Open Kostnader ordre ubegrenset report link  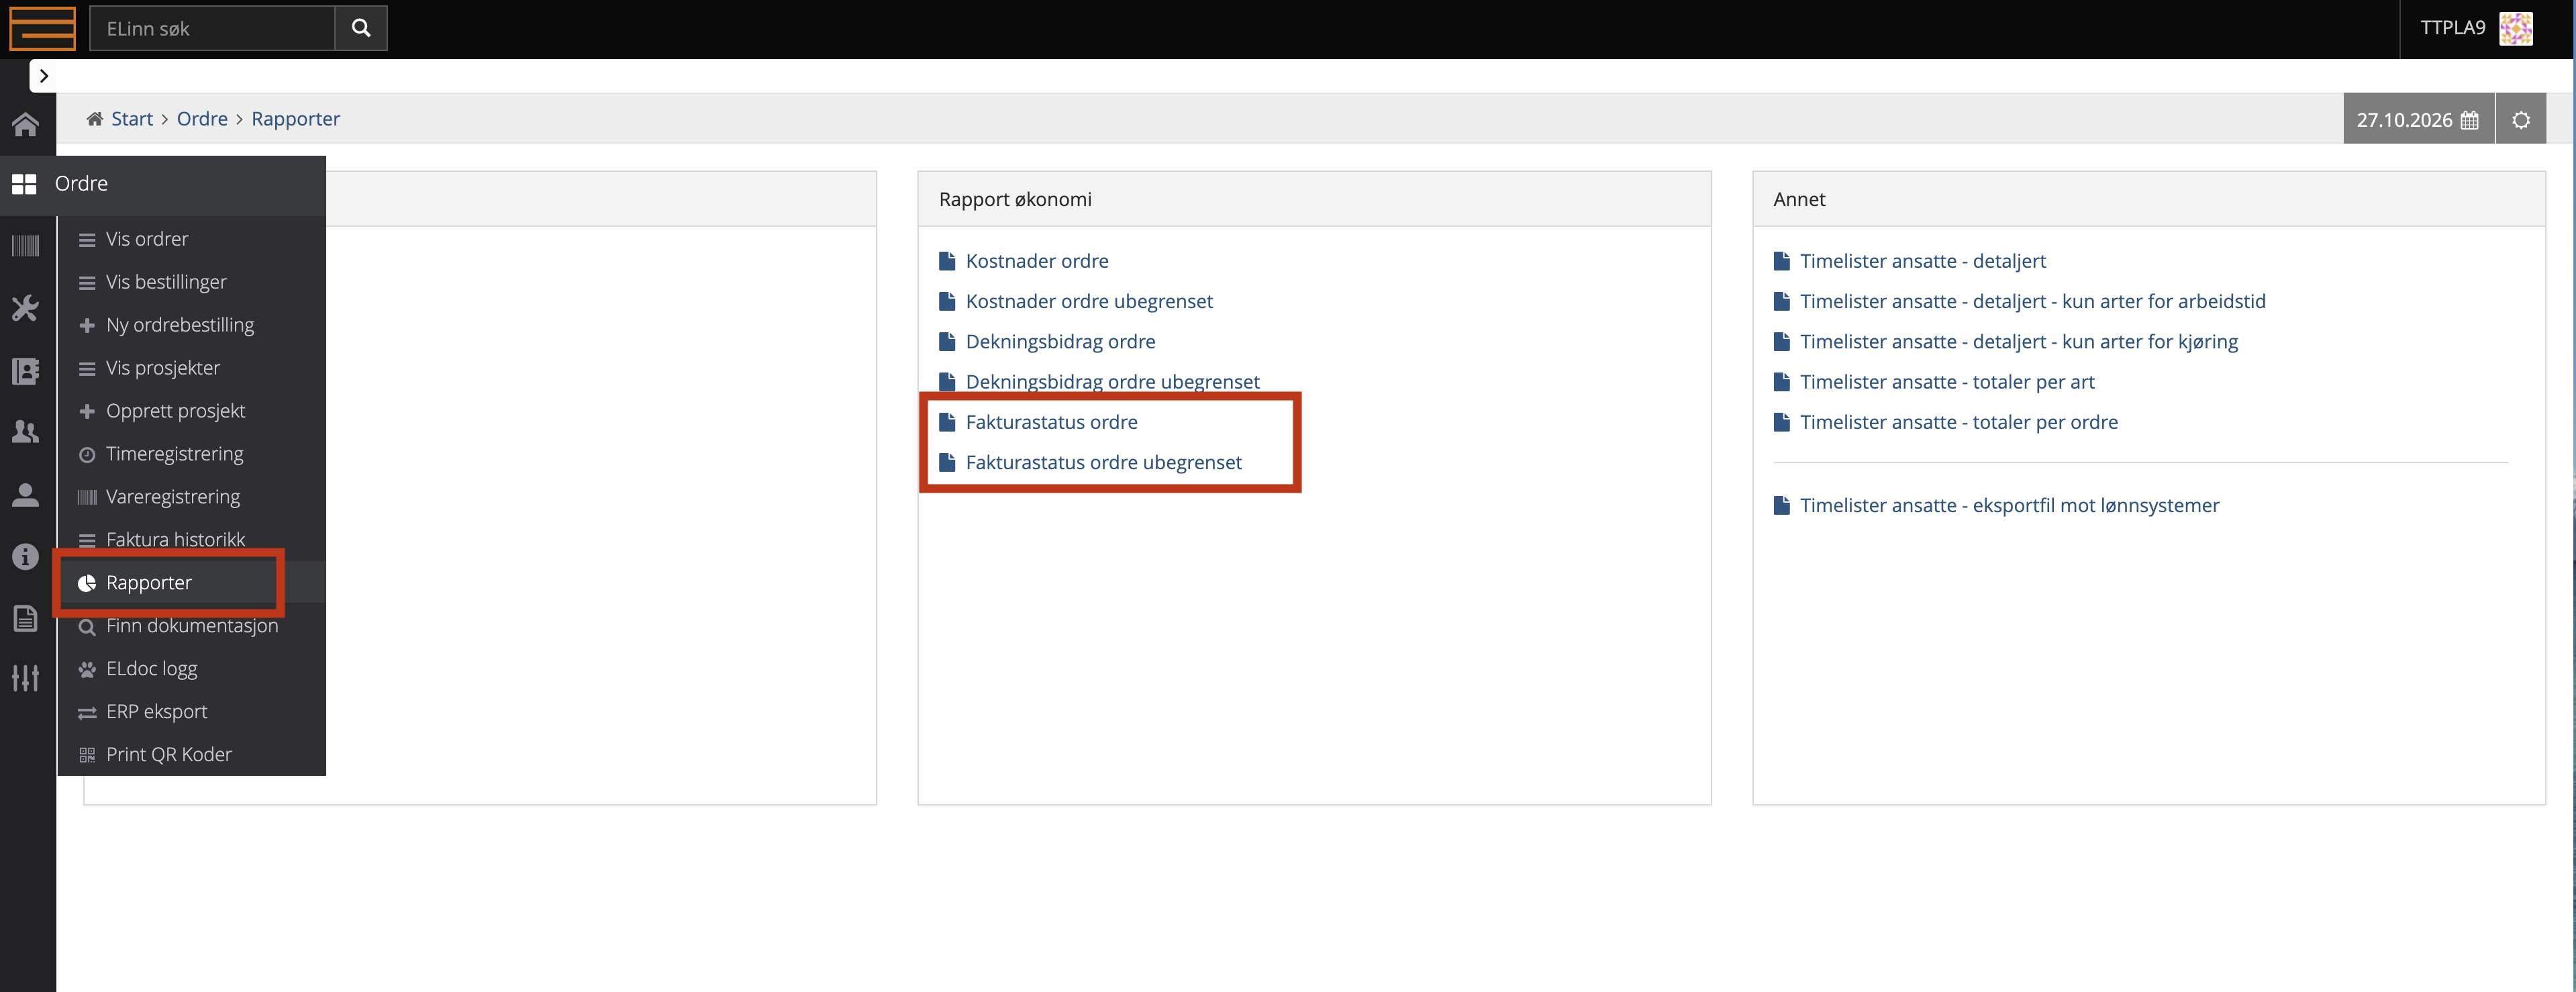tap(1088, 301)
